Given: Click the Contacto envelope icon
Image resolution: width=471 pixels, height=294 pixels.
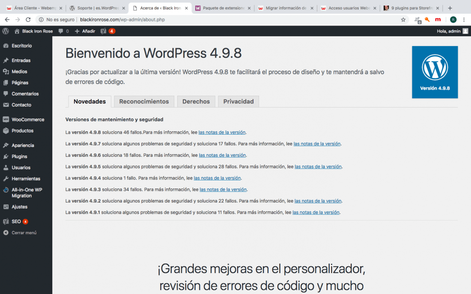Looking at the screenshot, I should pos(6,105).
